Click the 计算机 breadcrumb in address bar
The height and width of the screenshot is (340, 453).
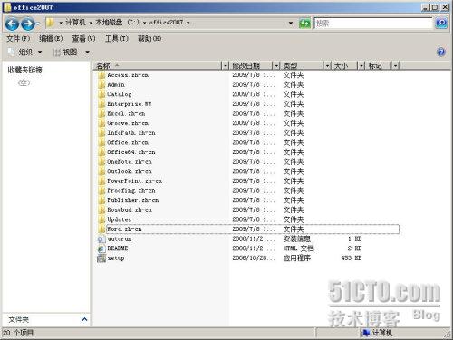tap(75, 23)
